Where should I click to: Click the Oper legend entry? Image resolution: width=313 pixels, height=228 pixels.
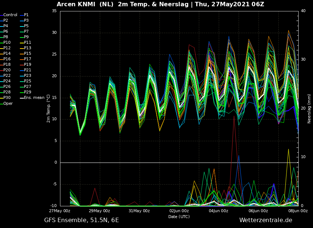pos(6,103)
